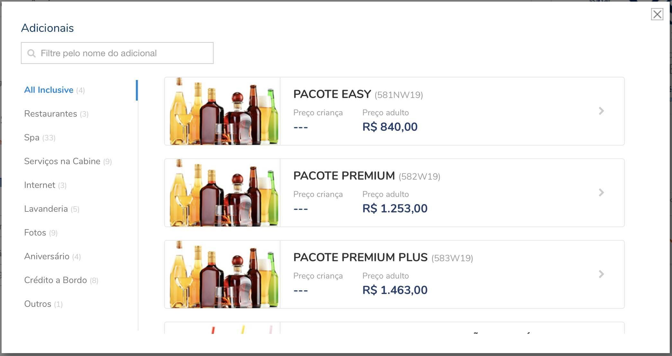The height and width of the screenshot is (356, 672).
Task: Focus the filter by name field
Action: click(x=117, y=53)
